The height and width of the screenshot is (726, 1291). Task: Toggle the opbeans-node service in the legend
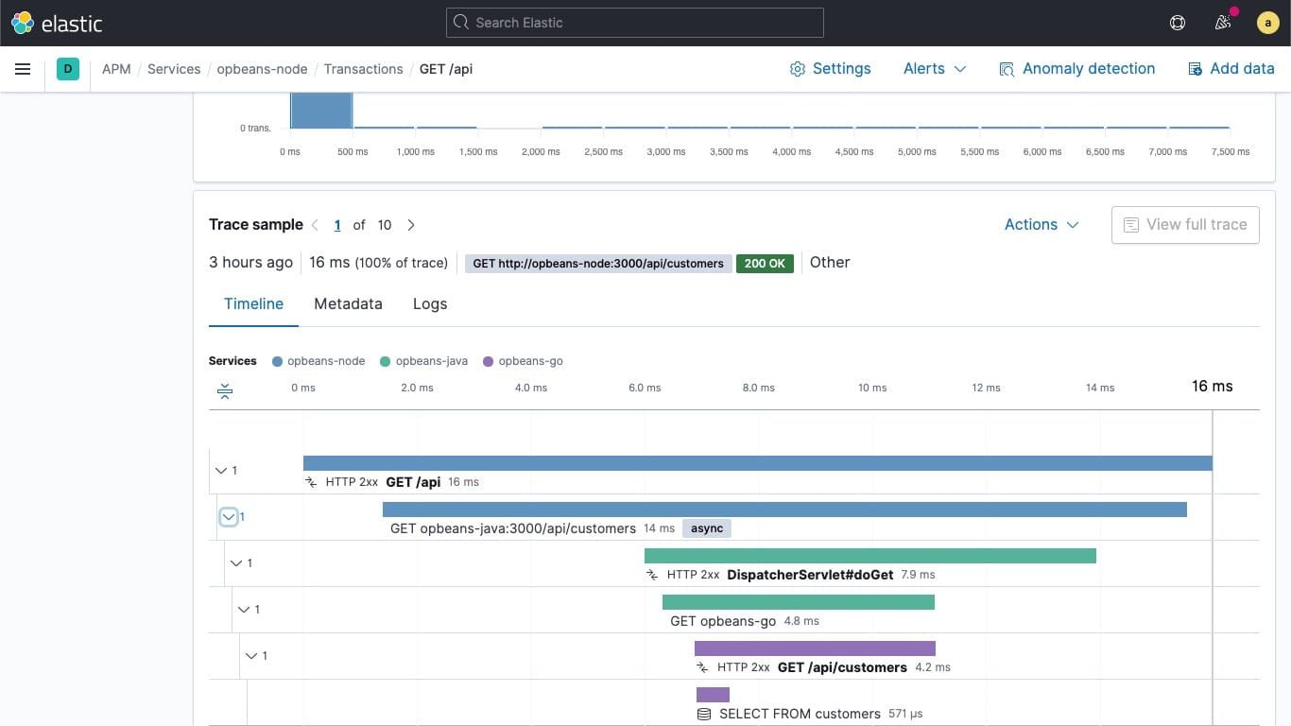point(318,360)
